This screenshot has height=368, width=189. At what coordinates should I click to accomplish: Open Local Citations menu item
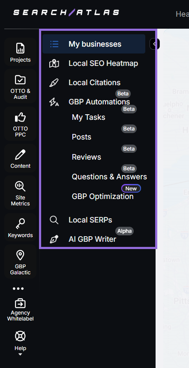[x=94, y=83]
